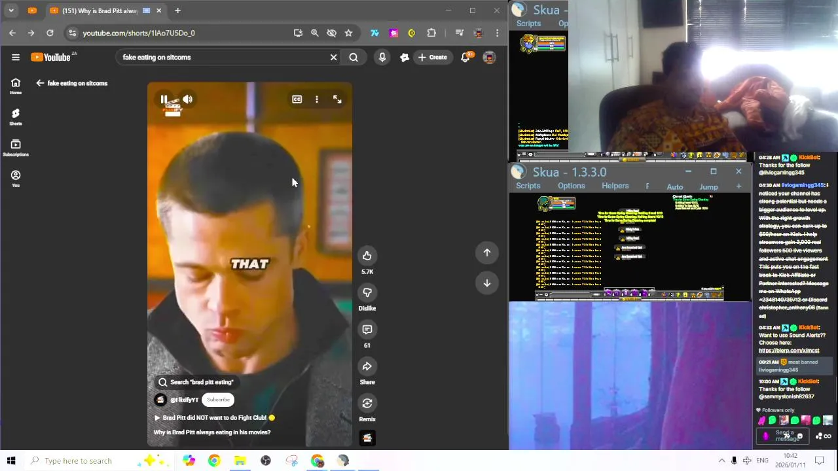Run the YouTube search magnifier button
838x471 pixels.
point(354,58)
